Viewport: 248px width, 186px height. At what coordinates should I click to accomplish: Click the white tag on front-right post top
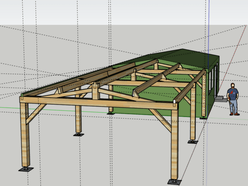(175, 103)
